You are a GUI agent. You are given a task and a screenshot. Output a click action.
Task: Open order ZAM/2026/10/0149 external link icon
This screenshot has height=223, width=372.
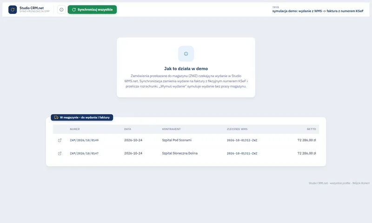60,140
